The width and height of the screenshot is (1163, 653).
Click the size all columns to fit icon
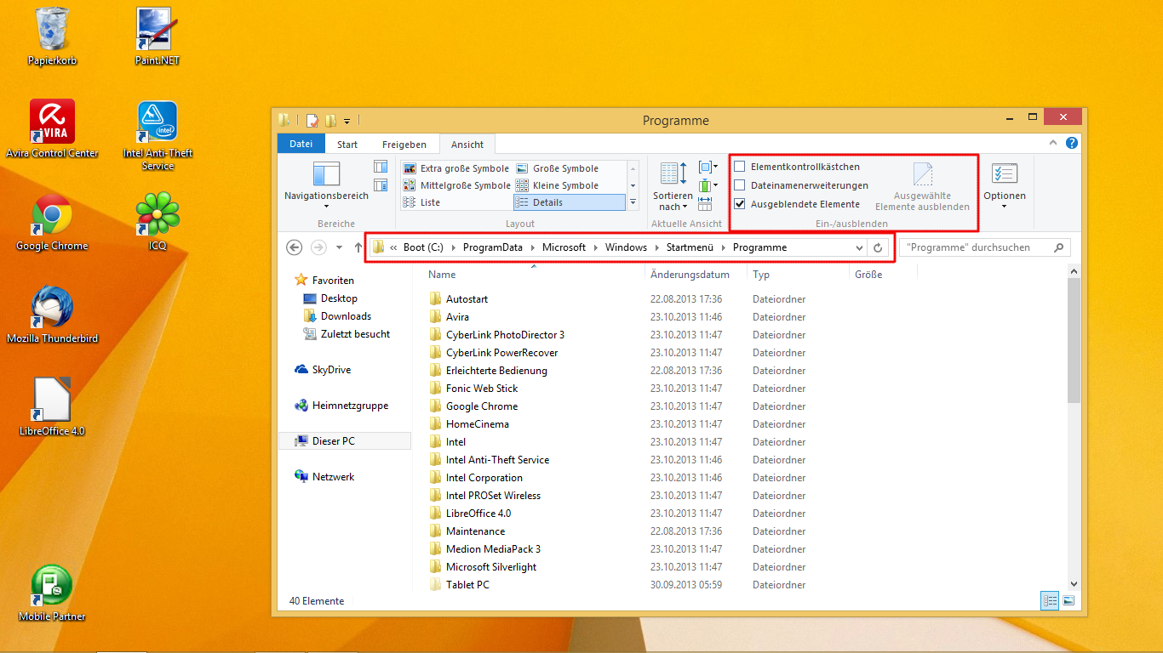coord(704,203)
